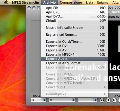Select Esporta in QuickTime...
Screen dimensions: 120x111
[75, 42]
